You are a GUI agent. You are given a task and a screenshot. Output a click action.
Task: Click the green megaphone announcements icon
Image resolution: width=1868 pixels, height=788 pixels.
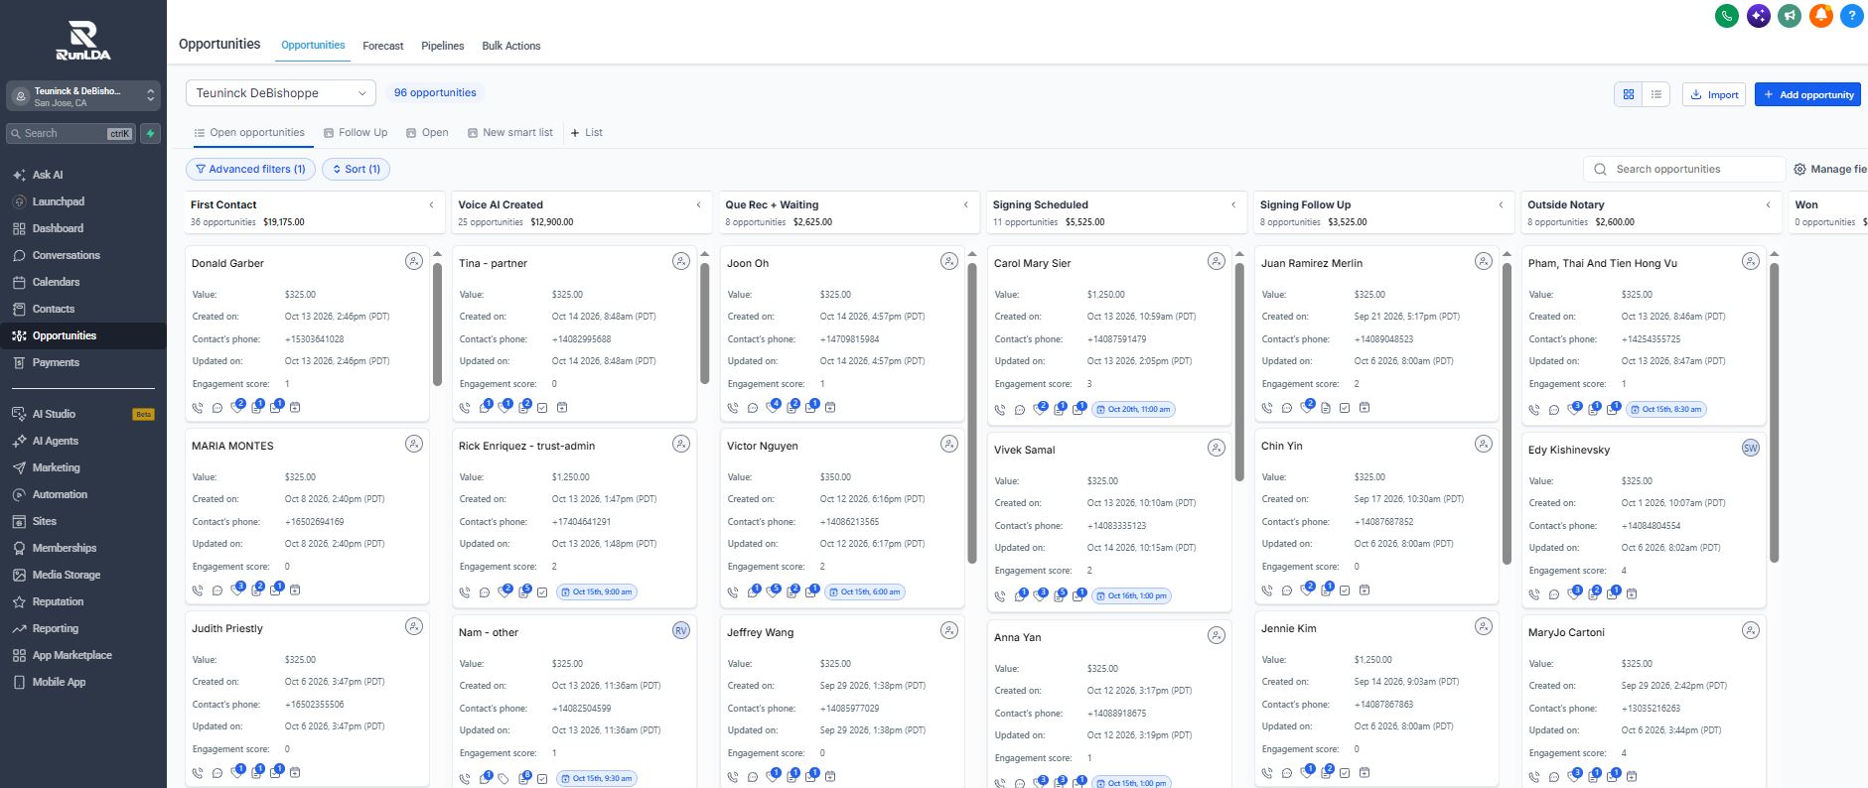point(1790,16)
